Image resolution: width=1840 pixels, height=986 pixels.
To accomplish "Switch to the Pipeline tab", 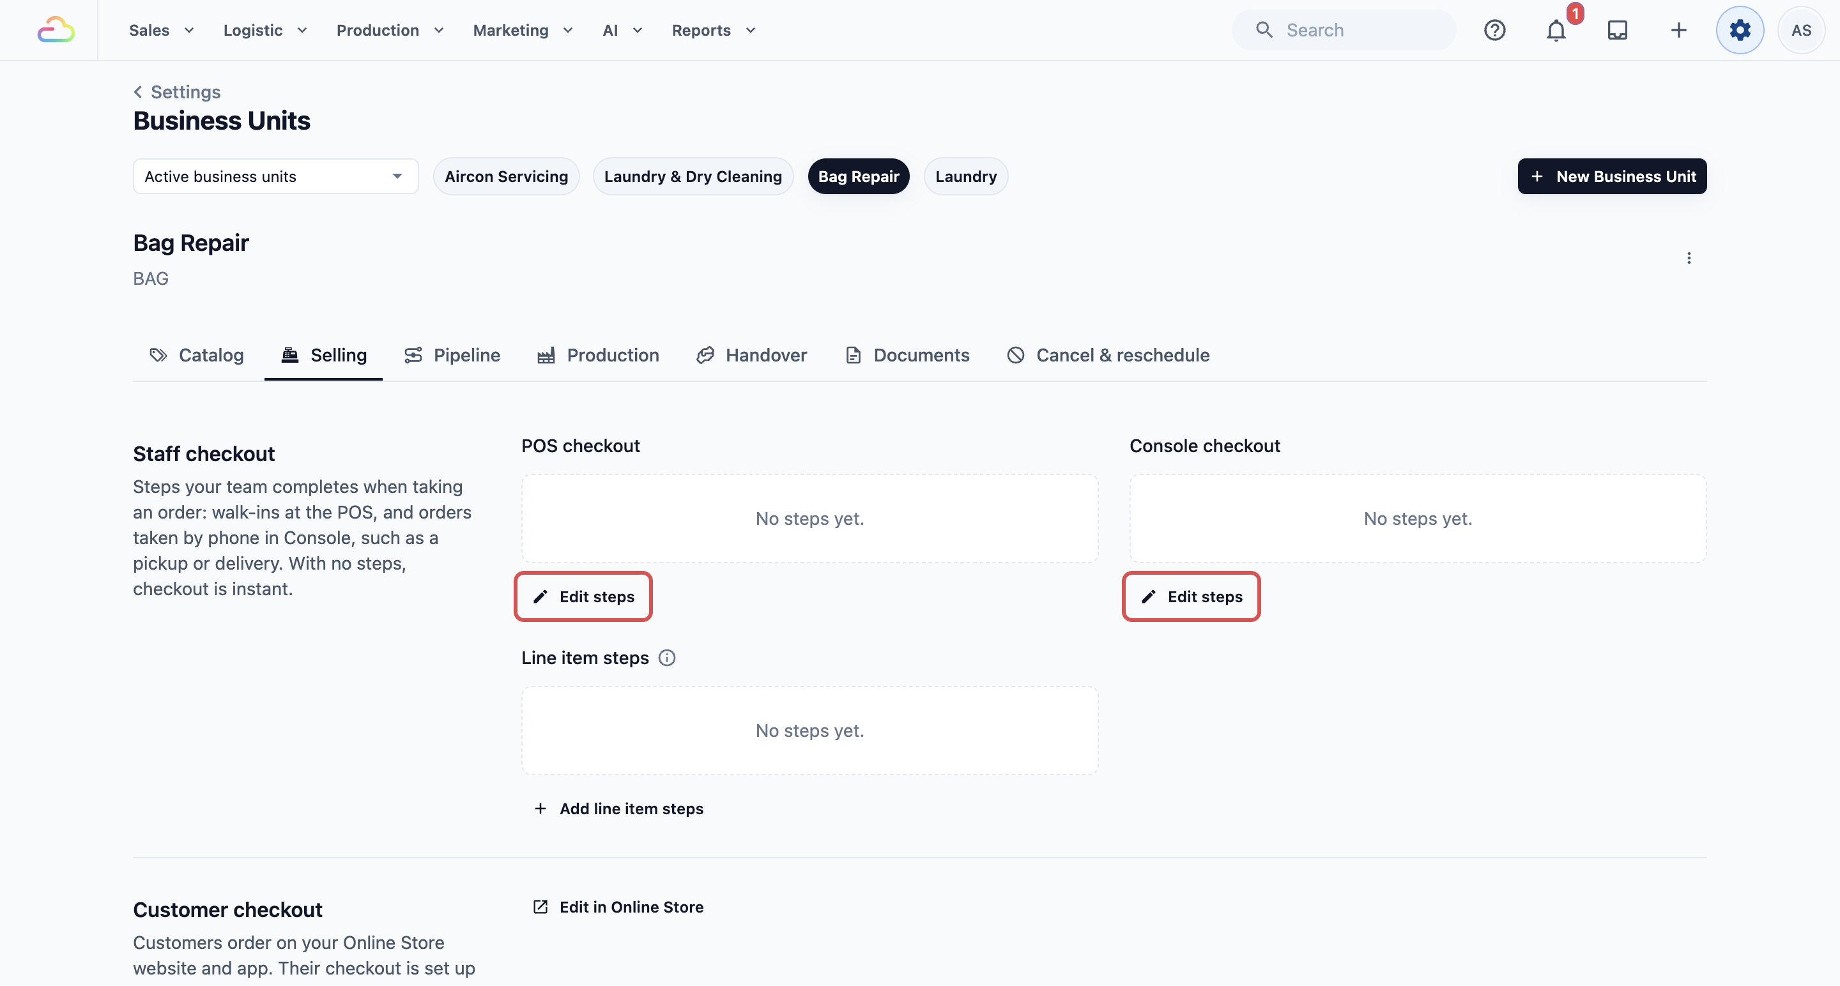I will tap(452, 355).
